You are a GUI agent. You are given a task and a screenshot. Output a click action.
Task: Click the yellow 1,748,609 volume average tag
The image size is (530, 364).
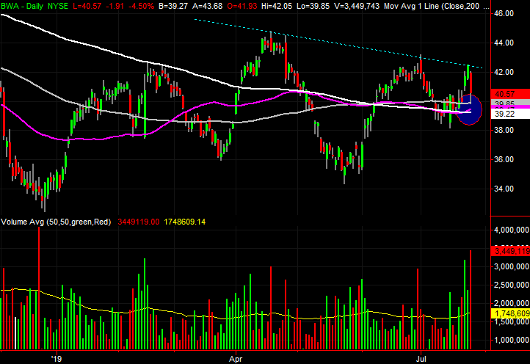click(x=510, y=313)
